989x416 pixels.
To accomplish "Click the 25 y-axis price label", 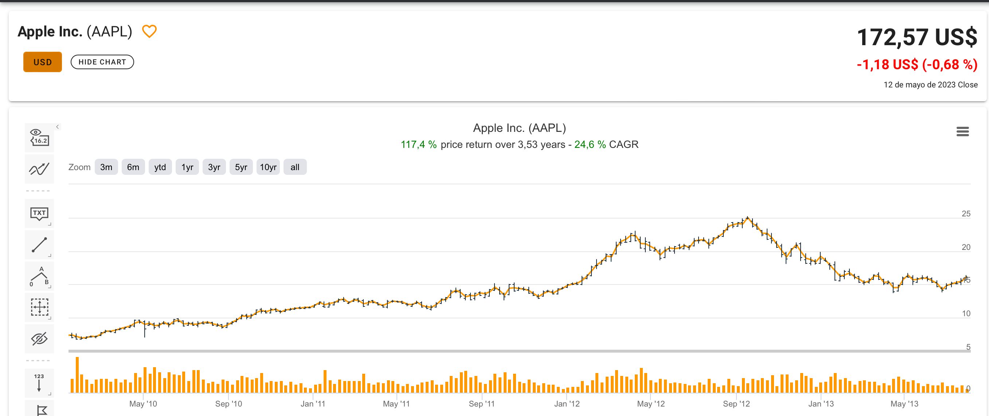I will click(x=966, y=214).
